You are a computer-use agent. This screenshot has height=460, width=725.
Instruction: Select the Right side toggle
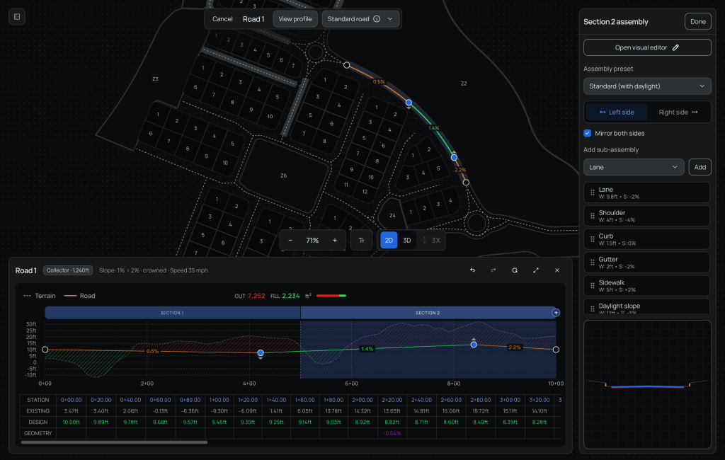[x=678, y=113]
